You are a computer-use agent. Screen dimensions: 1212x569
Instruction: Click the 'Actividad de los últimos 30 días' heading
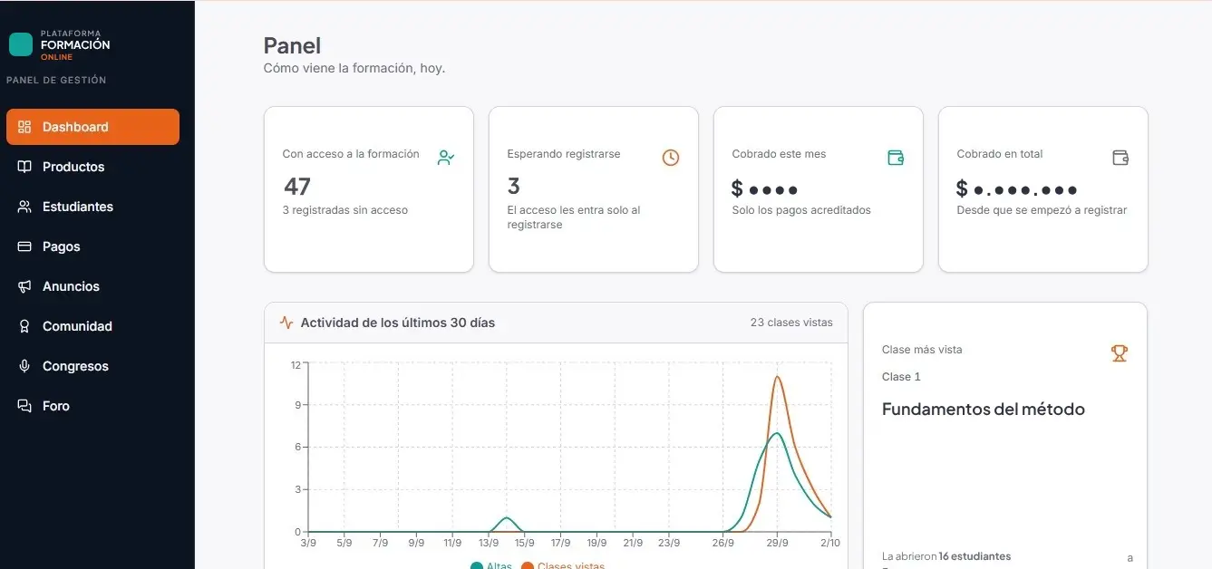(398, 323)
